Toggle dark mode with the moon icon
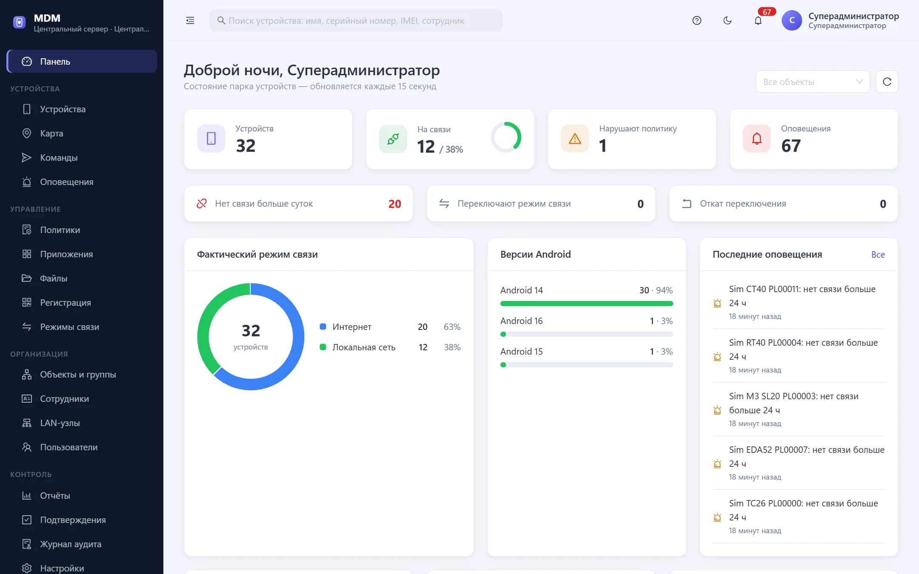Screen dimensions: 919x574 tap(728, 20)
